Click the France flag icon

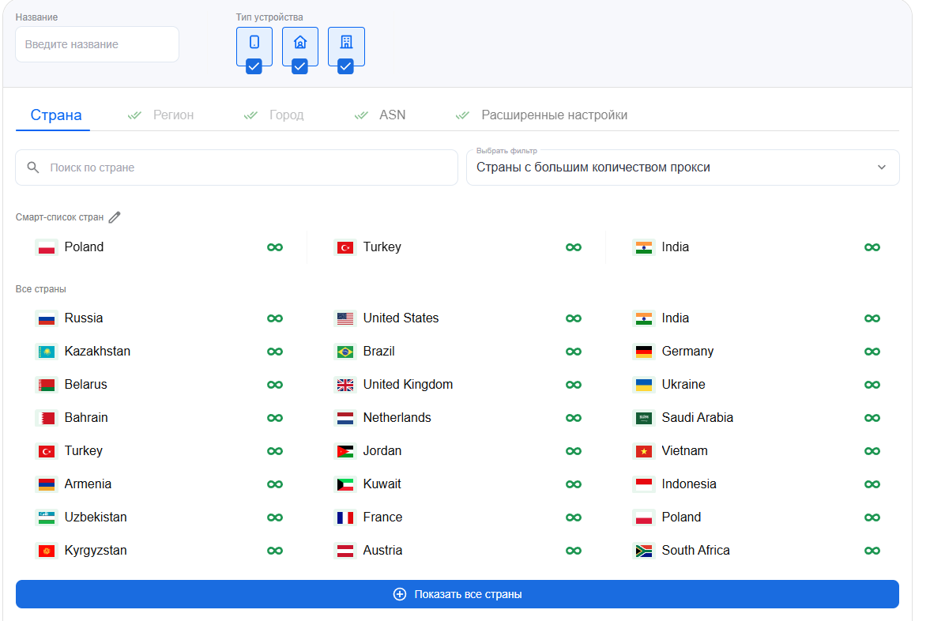pyautogui.click(x=345, y=518)
